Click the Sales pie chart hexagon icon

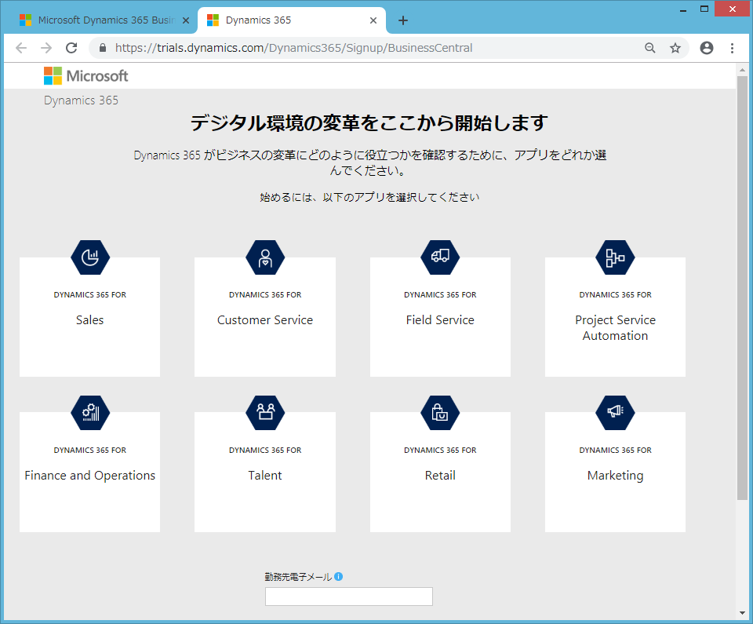click(x=89, y=257)
